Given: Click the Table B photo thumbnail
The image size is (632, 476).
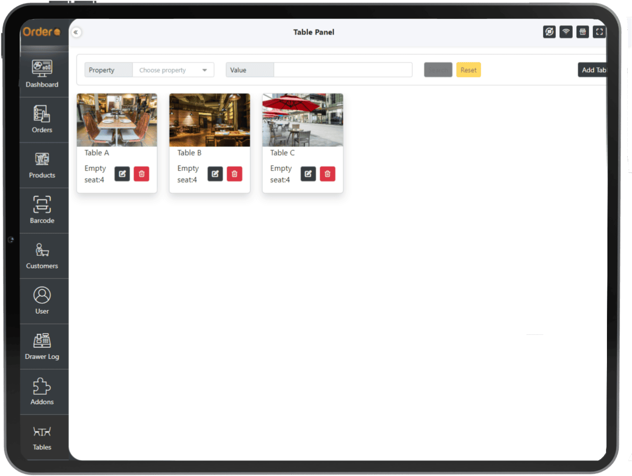Looking at the screenshot, I should [210, 120].
